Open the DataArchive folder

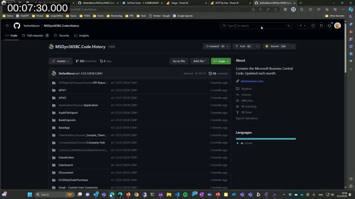66,157
